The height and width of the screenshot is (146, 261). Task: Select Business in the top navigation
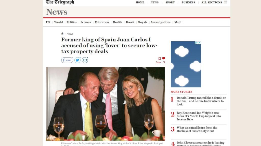click(x=188, y=3)
